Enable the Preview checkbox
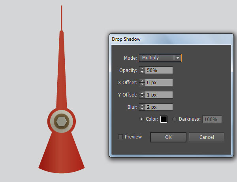 coord(120,137)
